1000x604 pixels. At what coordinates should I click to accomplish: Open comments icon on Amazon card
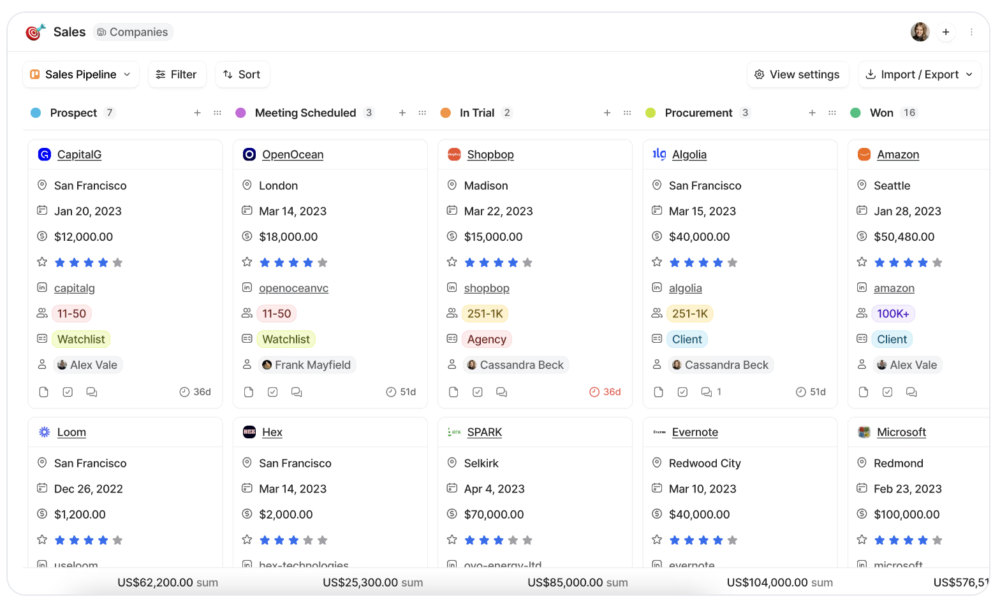coord(911,392)
